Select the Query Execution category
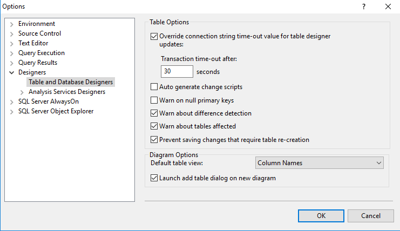 [42, 53]
